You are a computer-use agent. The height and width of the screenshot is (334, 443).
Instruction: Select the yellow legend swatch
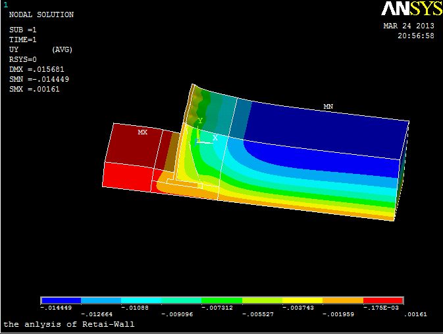click(302, 300)
